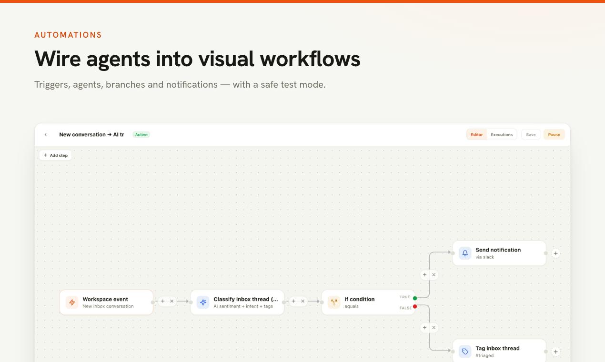Remove the FALSE branch connection
The image size is (605, 362).
coord(434,328)
